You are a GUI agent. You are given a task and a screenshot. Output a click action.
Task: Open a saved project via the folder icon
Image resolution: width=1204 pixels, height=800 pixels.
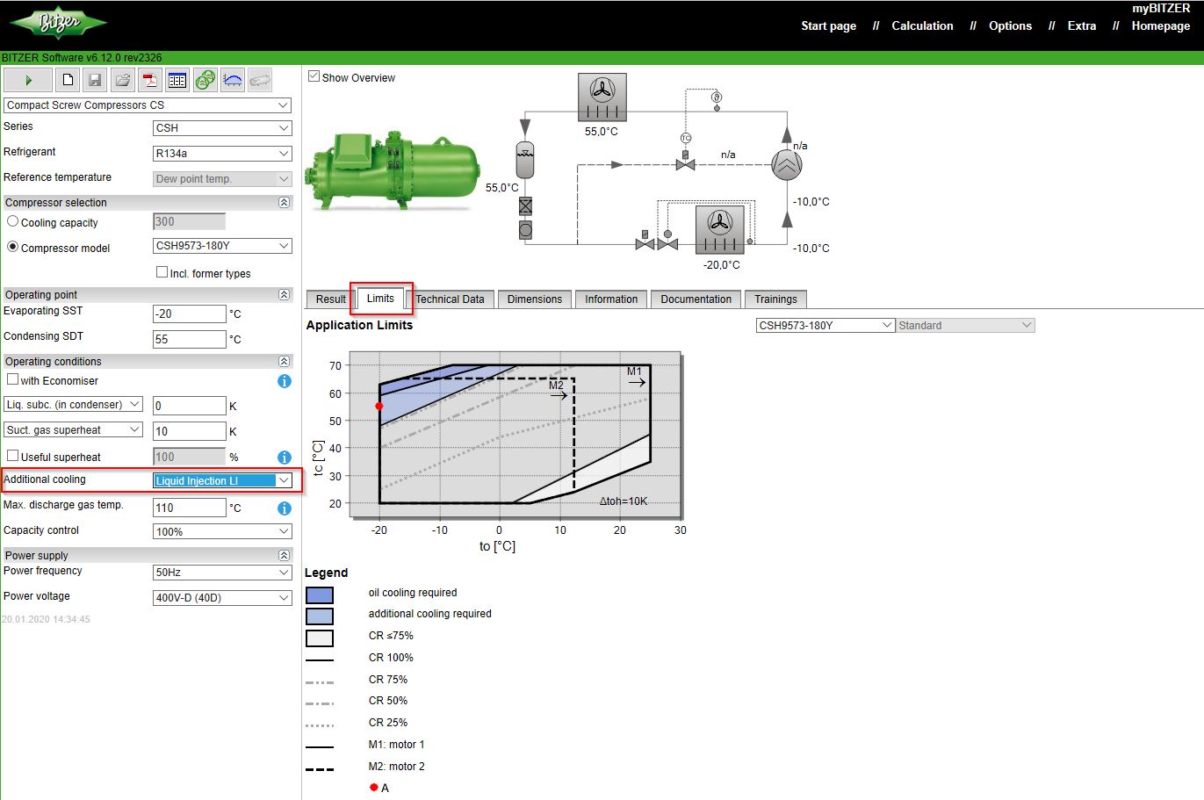pyautogui.click(x=122, y=79)
